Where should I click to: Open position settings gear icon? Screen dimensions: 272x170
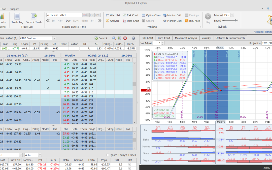click(133, 38)
